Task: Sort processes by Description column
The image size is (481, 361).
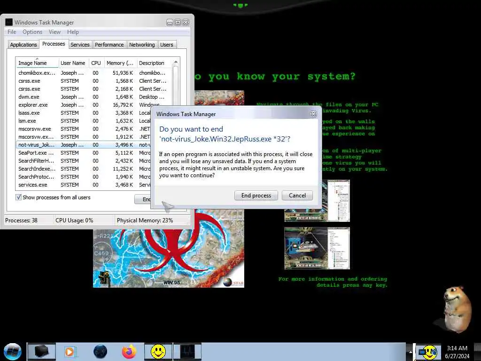Action: pos(154,63)
